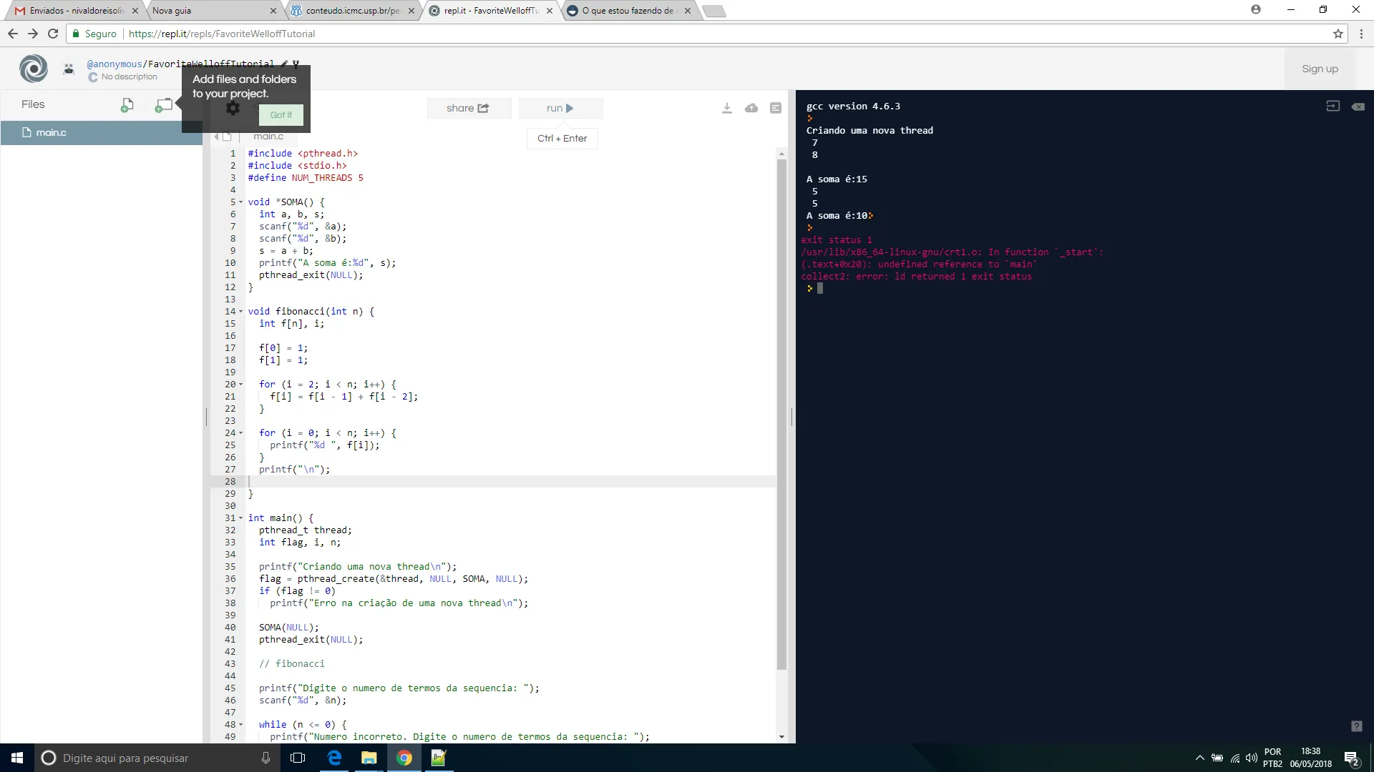This screenshot has height=772, width=1374.
Task: Open the editor layout menu icon
Action: pyautogui.click(x=775, y=108)
